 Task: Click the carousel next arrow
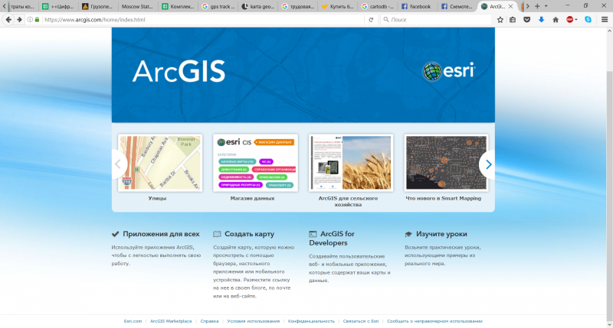point(488,164)
